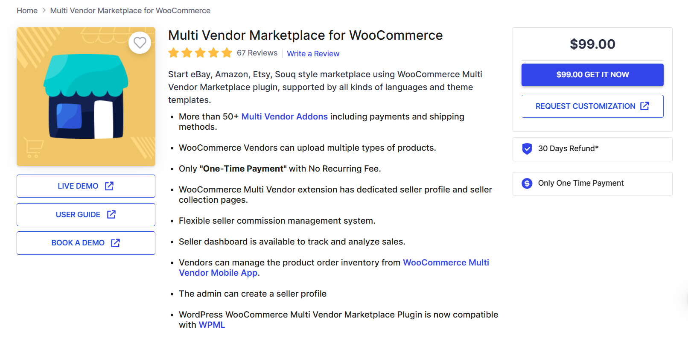Click the external-link icon in REQUEST CUSTOMIZATION
This screenshot has width=688, height=344.
click(645, 106)
